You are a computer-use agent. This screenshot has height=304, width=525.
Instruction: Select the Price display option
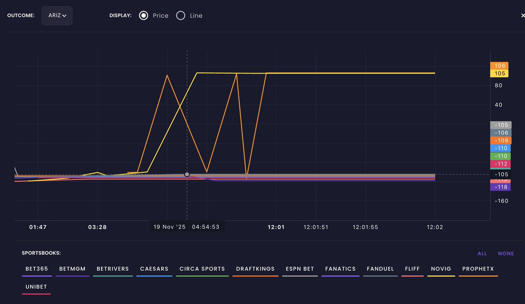[143, 15]
